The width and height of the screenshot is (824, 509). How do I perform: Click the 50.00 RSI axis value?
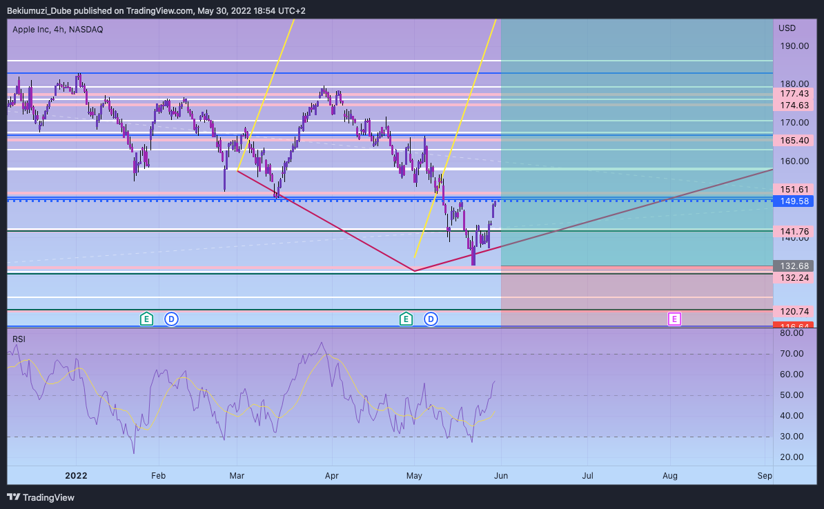pos(792,395)
